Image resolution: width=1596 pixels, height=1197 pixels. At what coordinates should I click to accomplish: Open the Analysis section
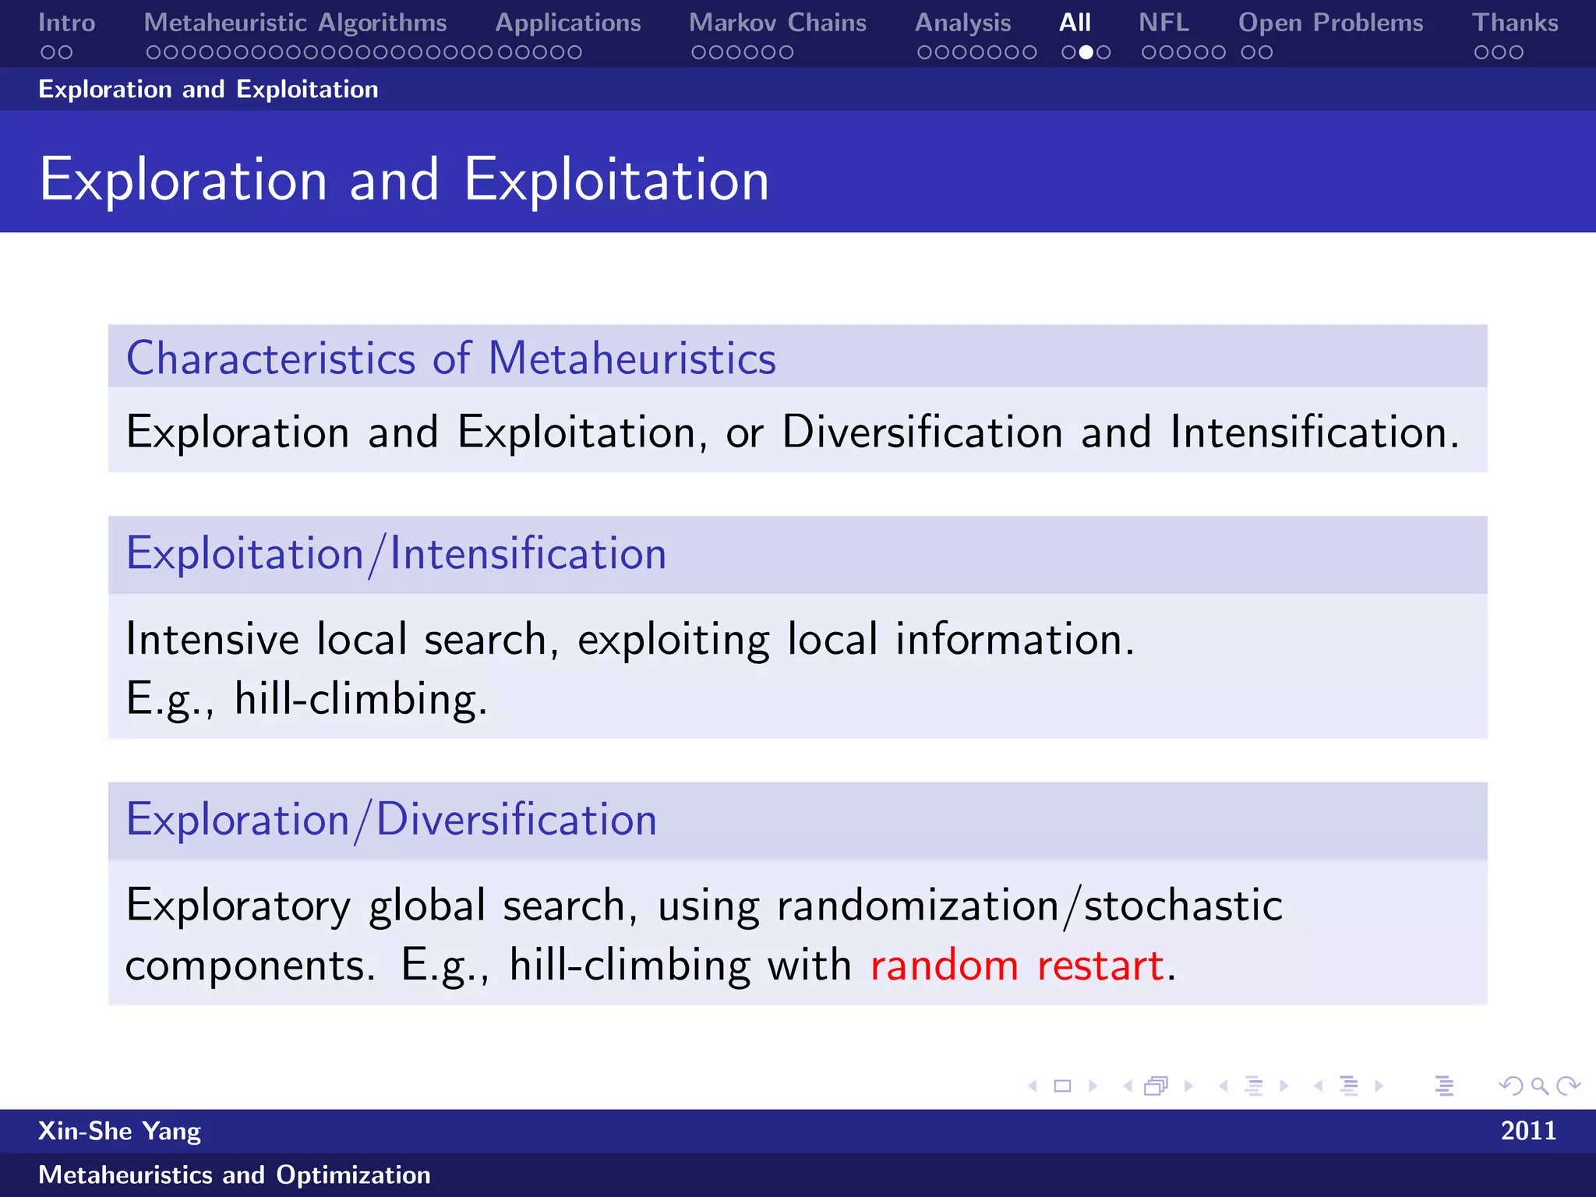pyautogui.click(x=963, y=23)
